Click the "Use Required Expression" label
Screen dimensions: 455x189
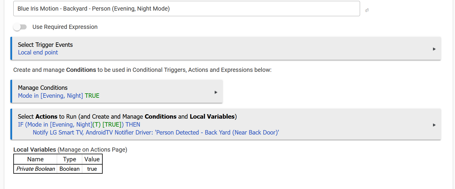(65, 27)
